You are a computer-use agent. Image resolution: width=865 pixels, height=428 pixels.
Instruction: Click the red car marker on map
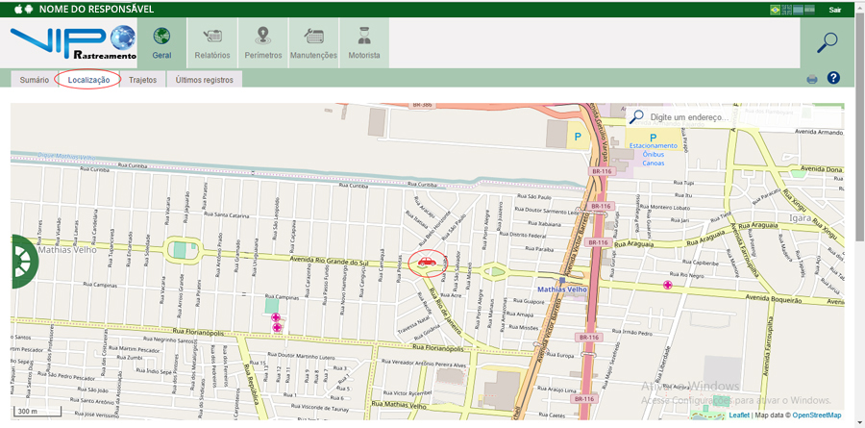tap(427, 262)
